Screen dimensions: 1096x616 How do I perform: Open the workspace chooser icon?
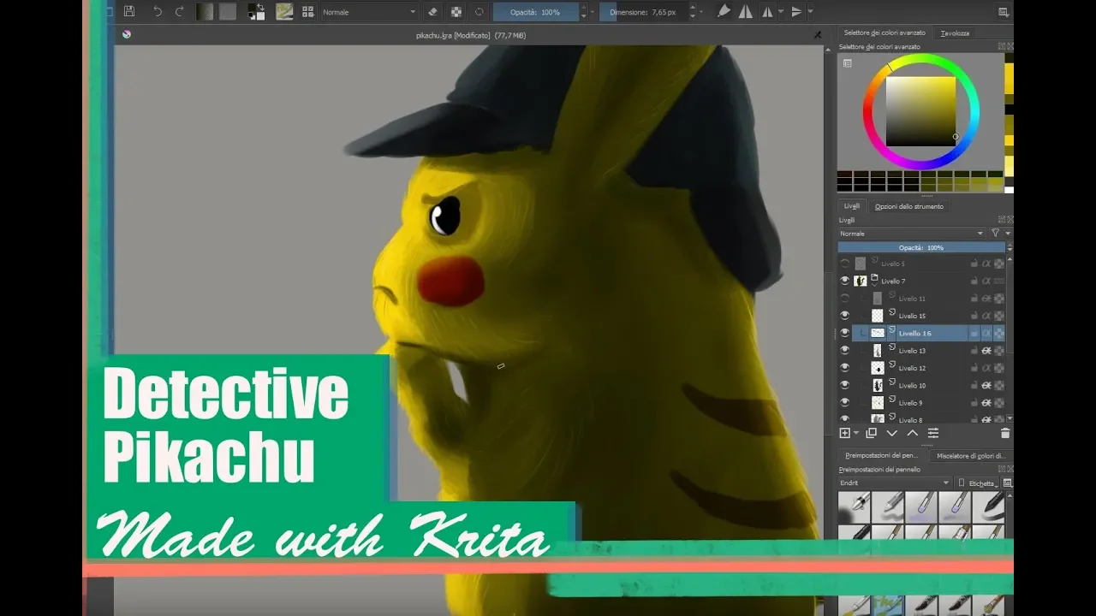pyautogui.click(x=1003, y=12)
